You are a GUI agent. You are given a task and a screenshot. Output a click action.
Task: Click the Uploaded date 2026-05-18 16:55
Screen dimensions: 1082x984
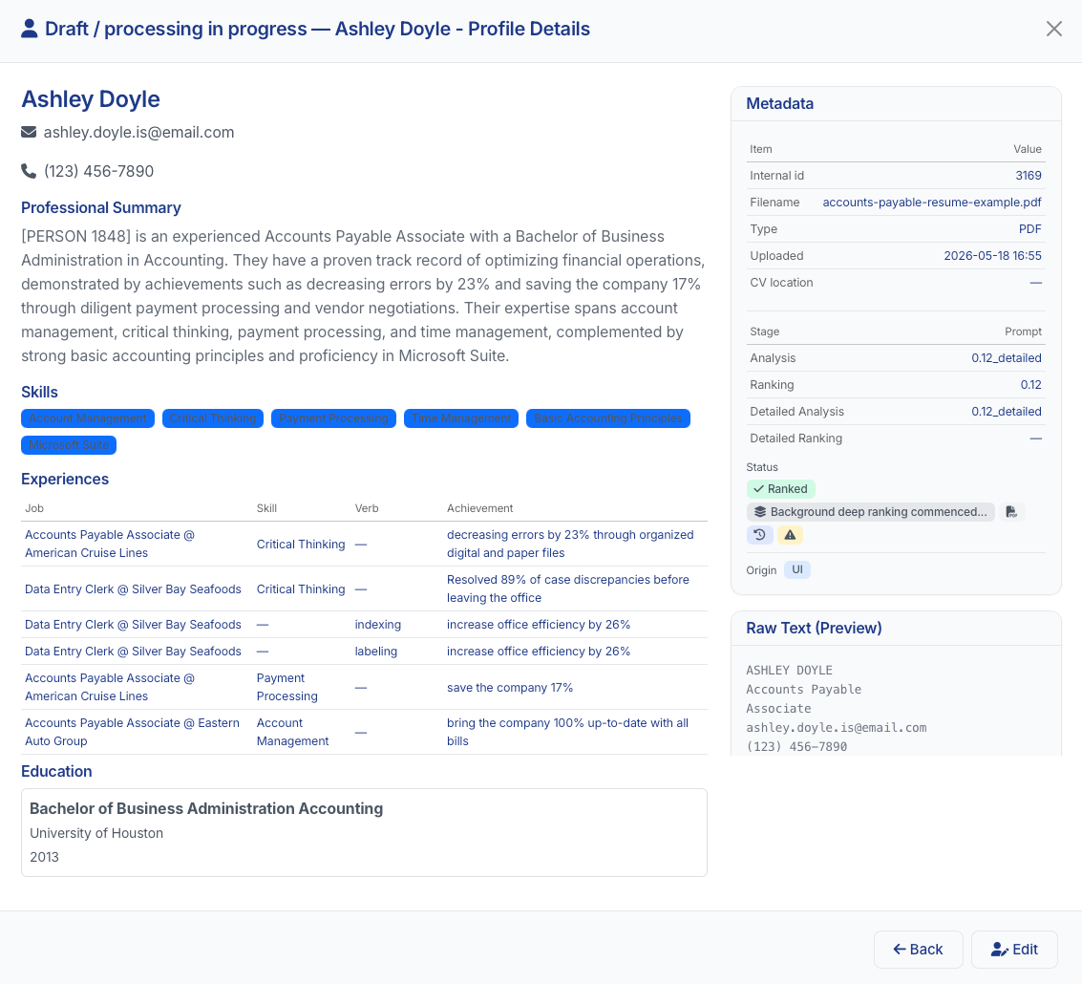pos(992,255)
